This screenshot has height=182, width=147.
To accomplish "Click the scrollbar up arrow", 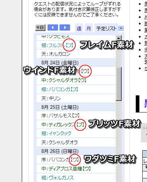I will tap(119, 38).
